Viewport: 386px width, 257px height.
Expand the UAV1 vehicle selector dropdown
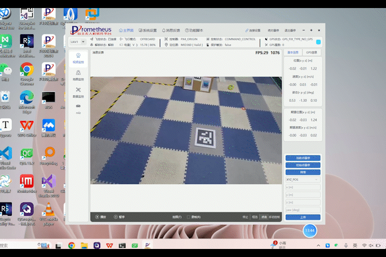(78, 42)
